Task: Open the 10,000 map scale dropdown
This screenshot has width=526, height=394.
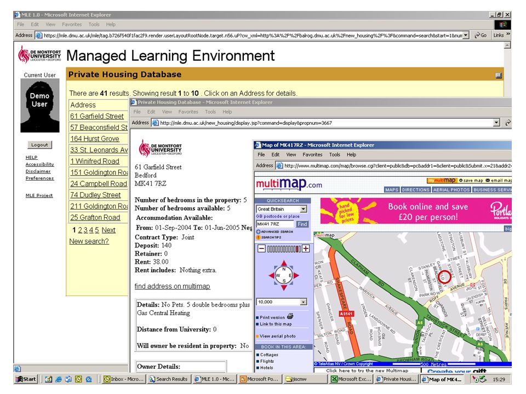Action: pyautogui.click(x=303, y=302)
